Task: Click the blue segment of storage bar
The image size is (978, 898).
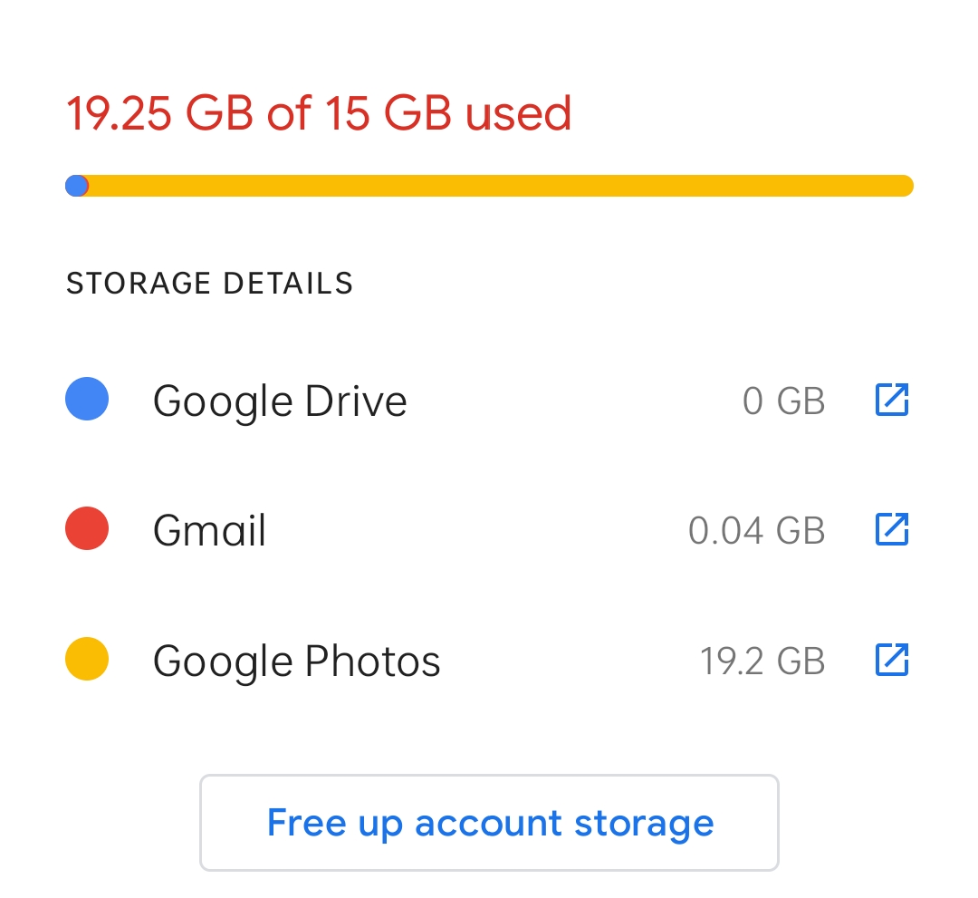Action: [75, 186]
